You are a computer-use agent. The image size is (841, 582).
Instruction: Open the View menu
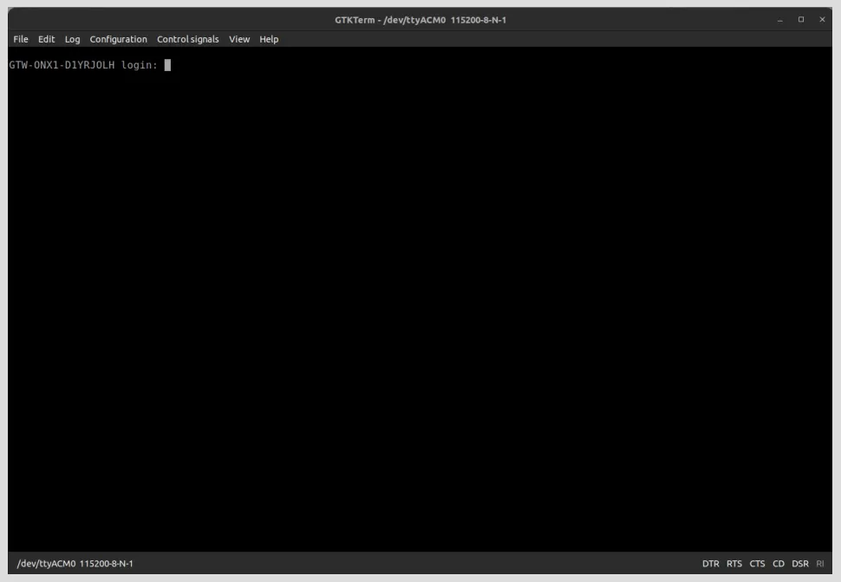coord(239,39)
